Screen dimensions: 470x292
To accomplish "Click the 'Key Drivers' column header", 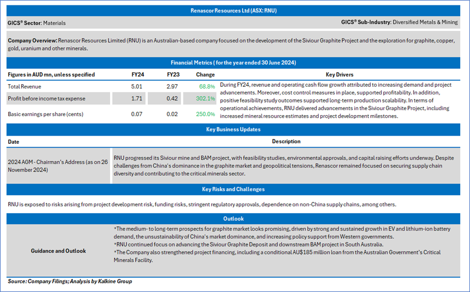I will [340, 75].
